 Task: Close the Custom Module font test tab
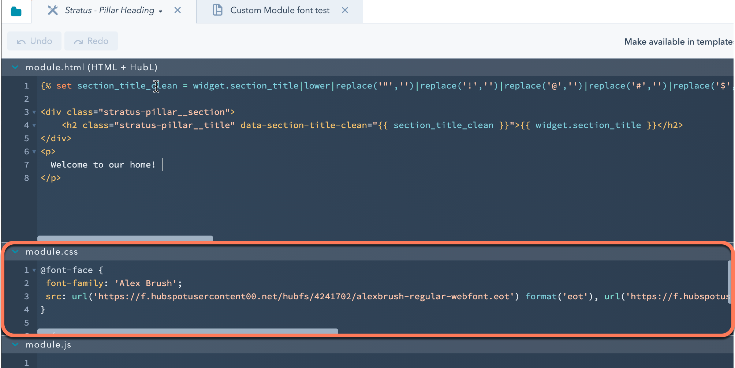pyautogui.click(x=345, y=10)
